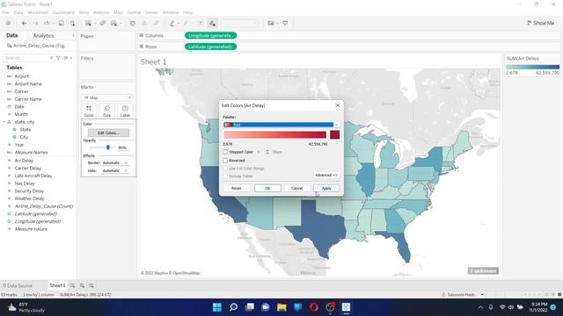Open File Explorer from the taskbar
This screenshot has height=316, width=563.
(x=281, y=307)
